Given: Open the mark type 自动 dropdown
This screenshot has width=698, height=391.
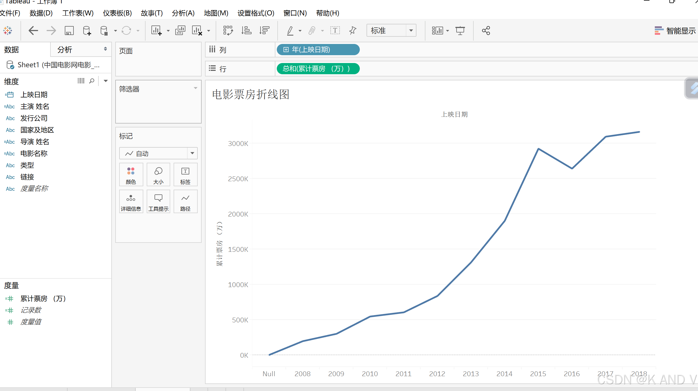Looking at the screenshot, I should point(192,153).
